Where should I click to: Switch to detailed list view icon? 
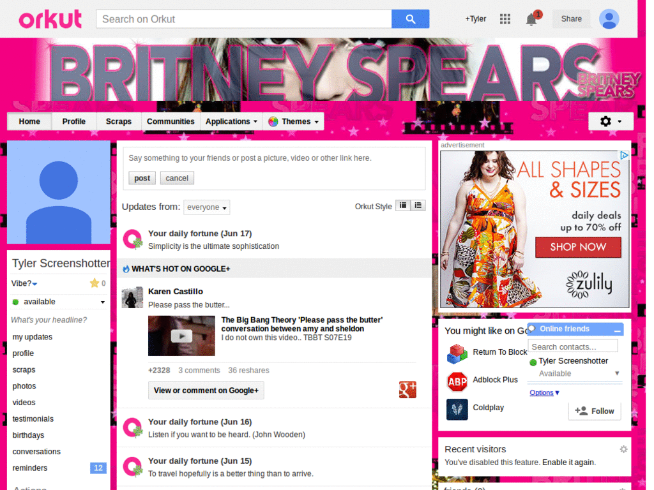click(418, 205)
